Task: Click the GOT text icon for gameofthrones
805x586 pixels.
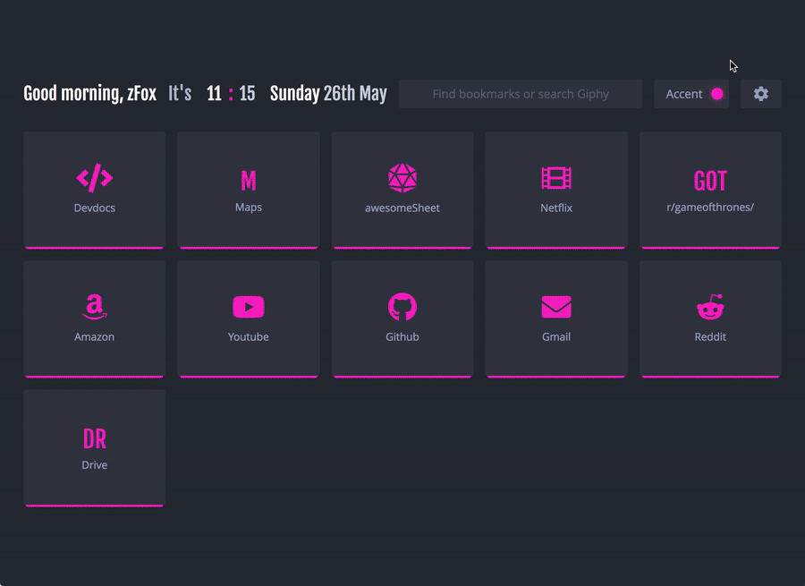Action: pos(710,179)
